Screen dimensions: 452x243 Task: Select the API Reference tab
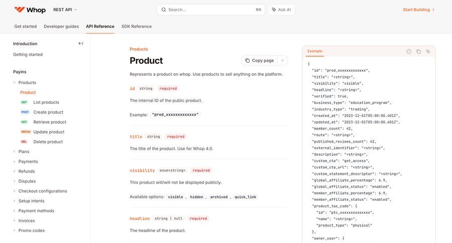[100, 27]
